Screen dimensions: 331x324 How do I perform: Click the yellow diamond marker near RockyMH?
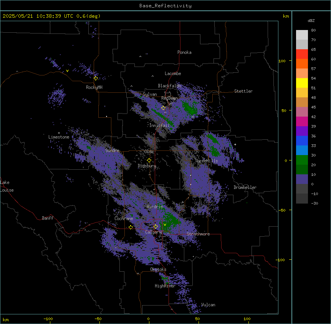pyautogui.click(x=96, y=78)
